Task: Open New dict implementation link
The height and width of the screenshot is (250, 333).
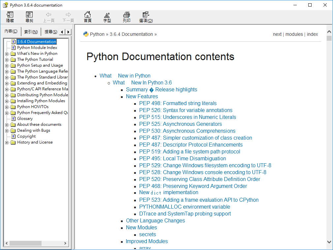Action: coord(168,193)
